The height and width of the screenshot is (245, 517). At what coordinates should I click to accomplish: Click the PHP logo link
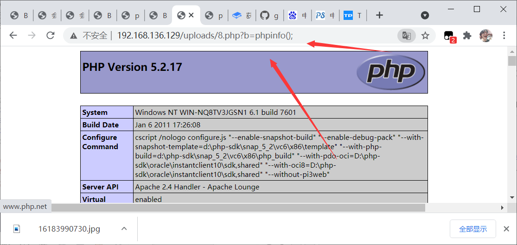(391, 72)
